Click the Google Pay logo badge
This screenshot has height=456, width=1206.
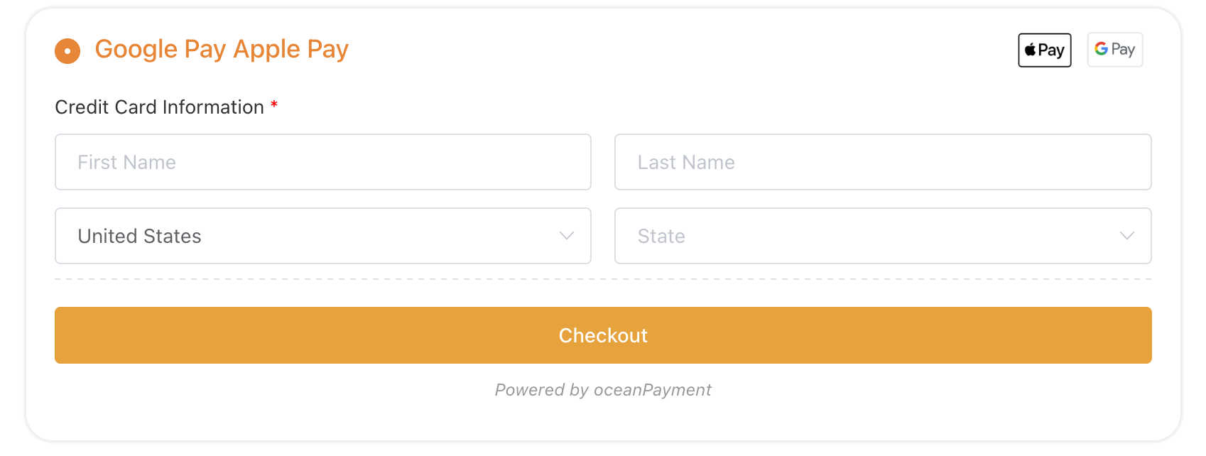pos(1114,50)
